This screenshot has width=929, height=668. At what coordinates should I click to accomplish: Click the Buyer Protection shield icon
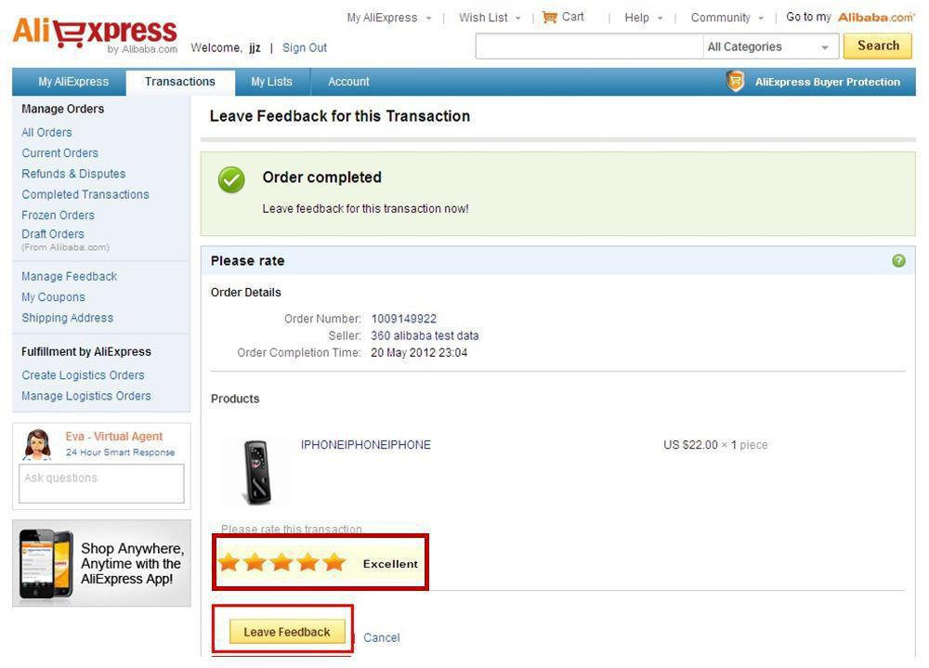pos(736,82)
